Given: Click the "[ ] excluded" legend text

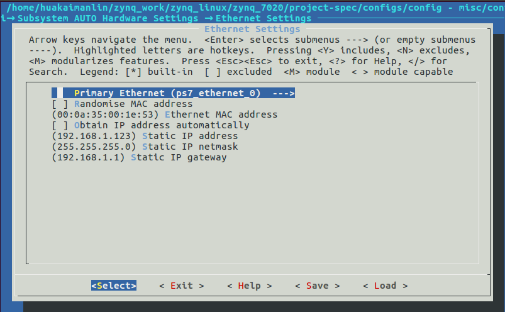Looking at the screenshot, I should (238, 72).
